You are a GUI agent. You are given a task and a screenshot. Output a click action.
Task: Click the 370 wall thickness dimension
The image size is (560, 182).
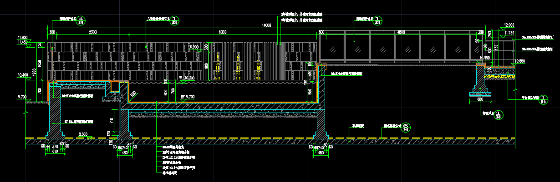point(55,146)
